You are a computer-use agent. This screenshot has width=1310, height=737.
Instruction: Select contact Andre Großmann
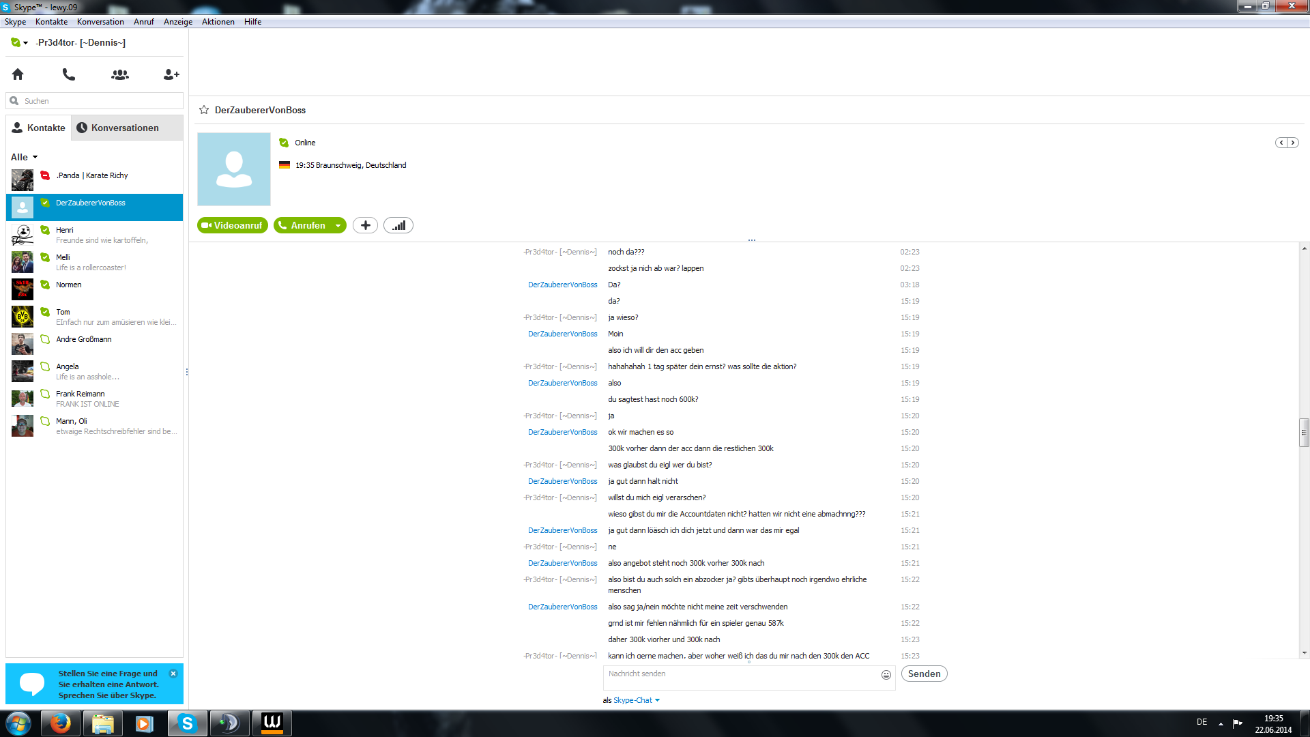click(x=94, y=344)
